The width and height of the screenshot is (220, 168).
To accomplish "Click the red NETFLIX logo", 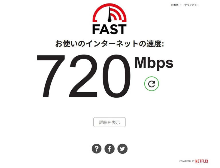I will tap(202, 161).
